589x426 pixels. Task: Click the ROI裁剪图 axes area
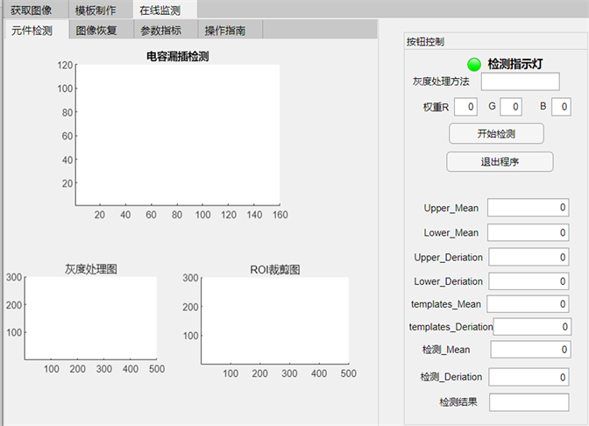(274, 319)
